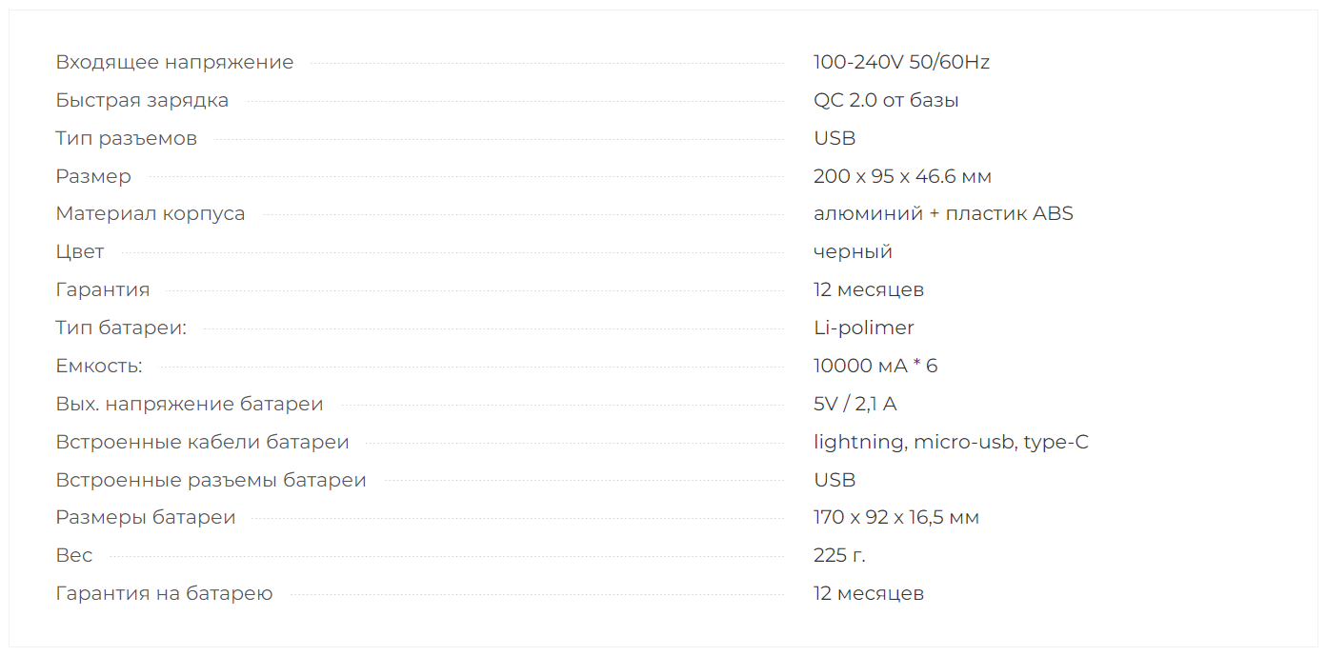
Task: Click the "Тип батареи:" label
Action: [x=121, y=328]
